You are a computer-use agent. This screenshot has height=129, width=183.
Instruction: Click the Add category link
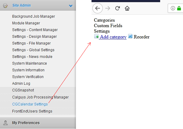pos(113,37)
